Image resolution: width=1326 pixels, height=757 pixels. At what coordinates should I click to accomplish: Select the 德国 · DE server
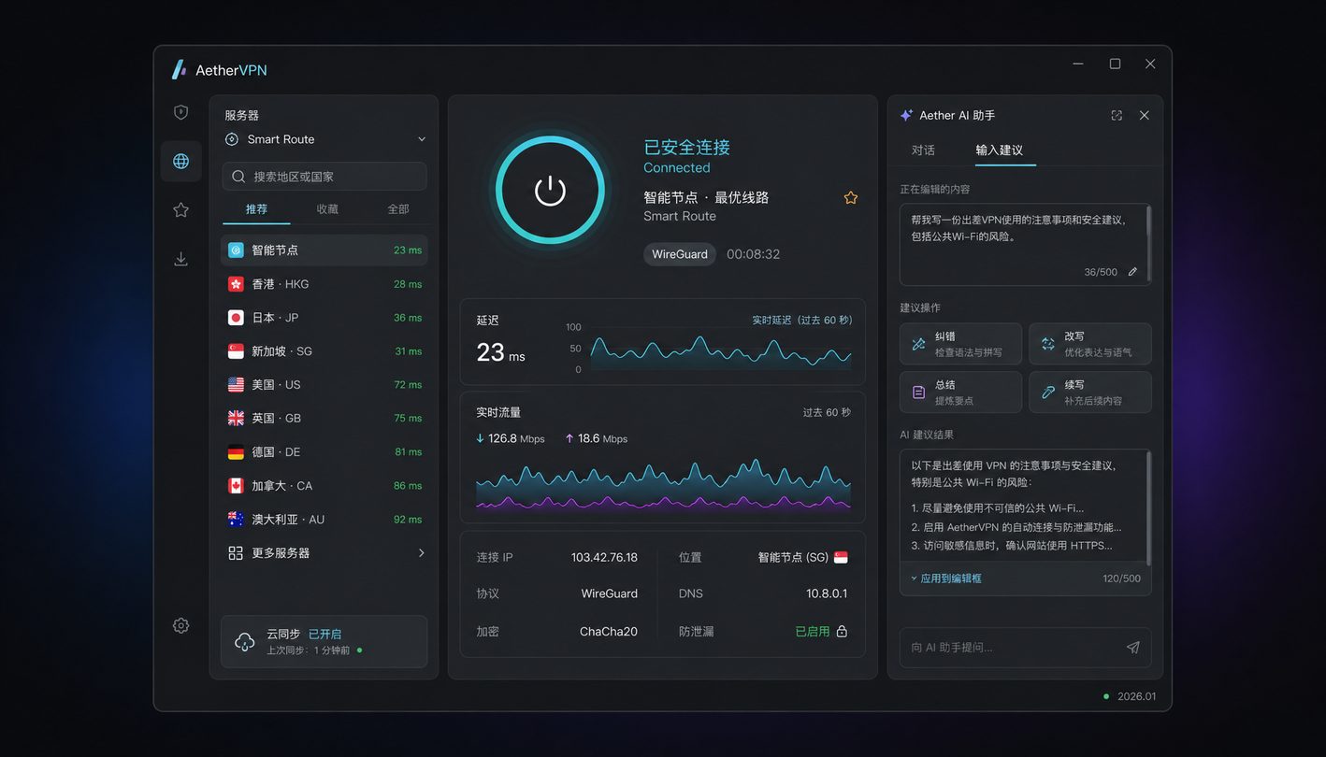click(324, 452)
